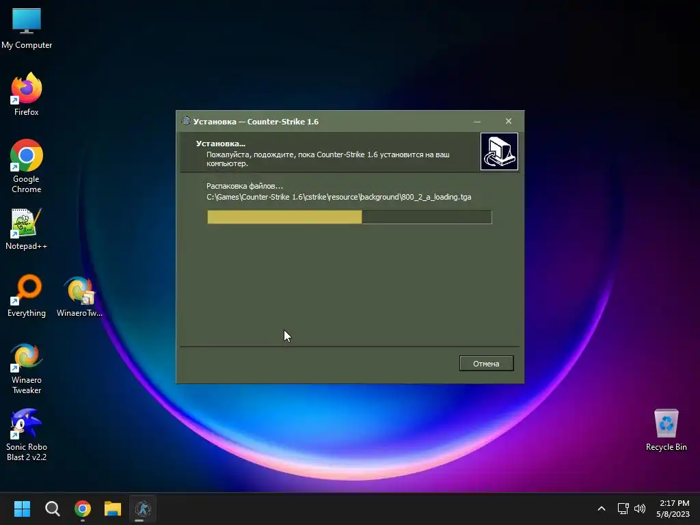Click the installer title bar icon
This screenshot has width=700, height=525.
tap(186, 121)
